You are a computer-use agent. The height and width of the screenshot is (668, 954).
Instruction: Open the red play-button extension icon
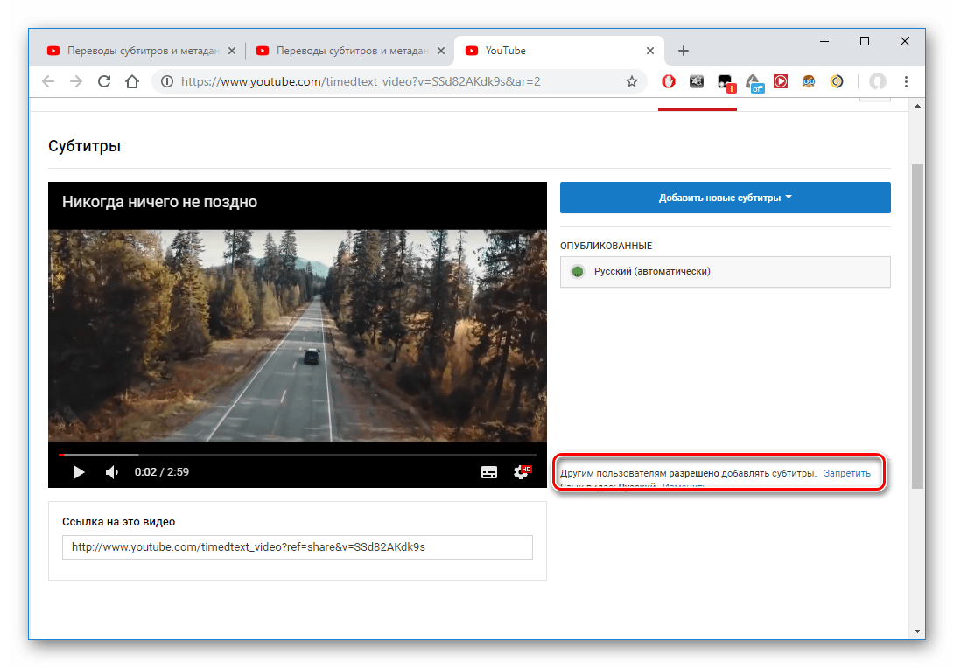[781, 81]
